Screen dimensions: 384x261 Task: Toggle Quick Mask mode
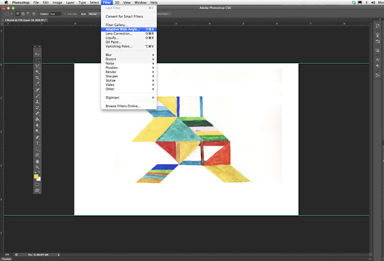(x=37, y=185)
